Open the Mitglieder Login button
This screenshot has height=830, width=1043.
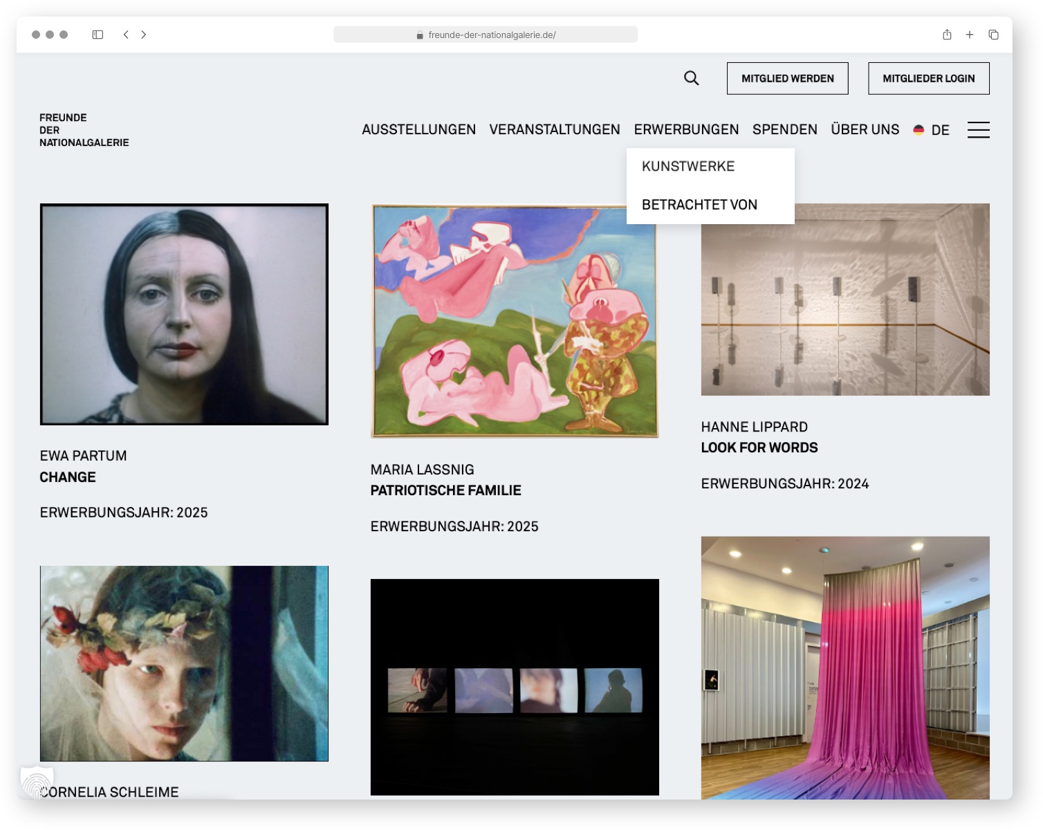(x=929, y=78)
